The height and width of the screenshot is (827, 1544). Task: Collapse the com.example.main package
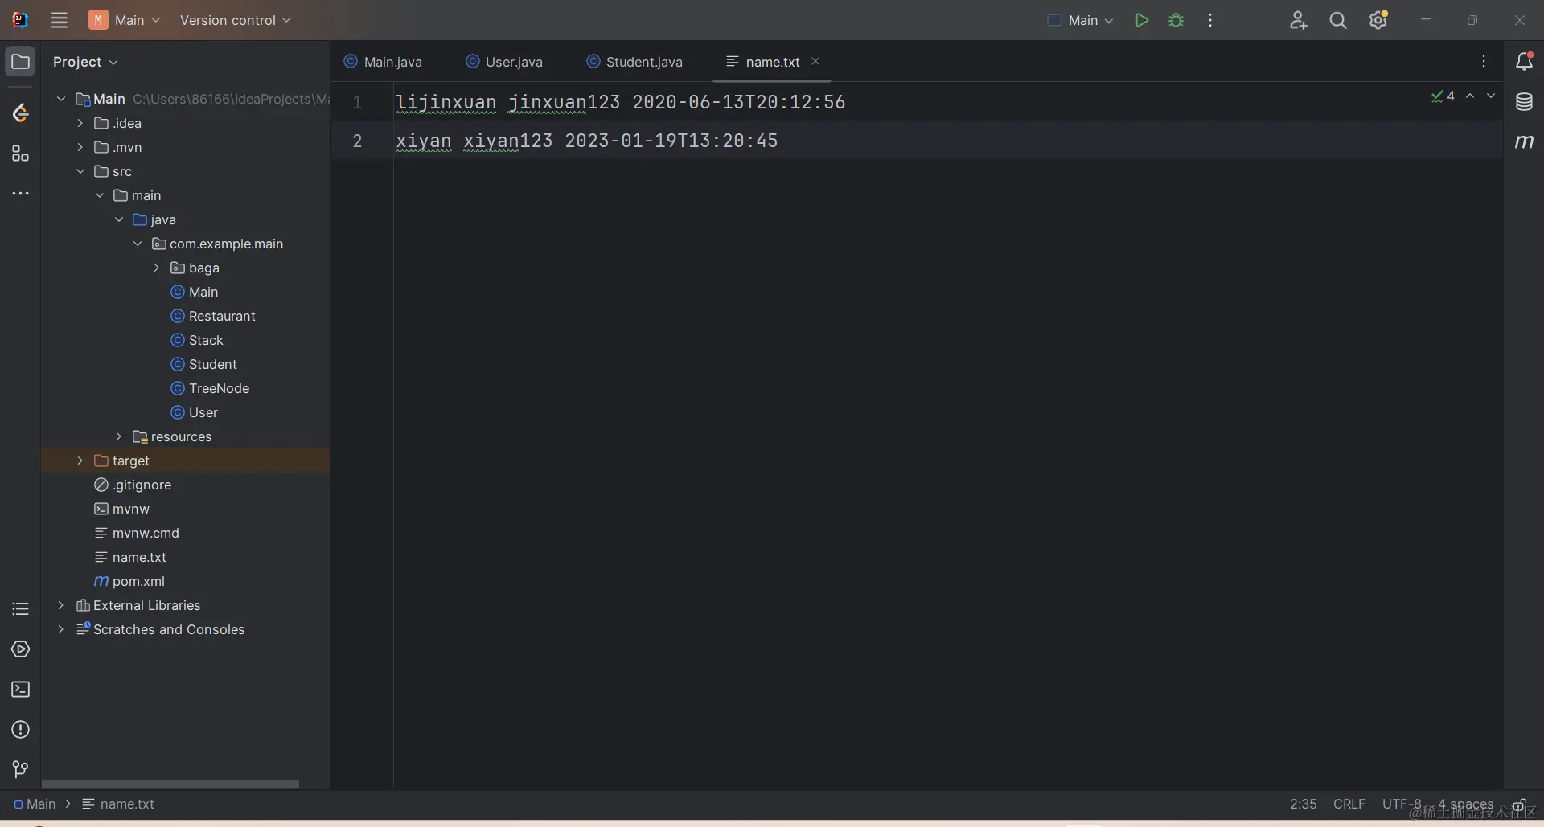(138, 244)
